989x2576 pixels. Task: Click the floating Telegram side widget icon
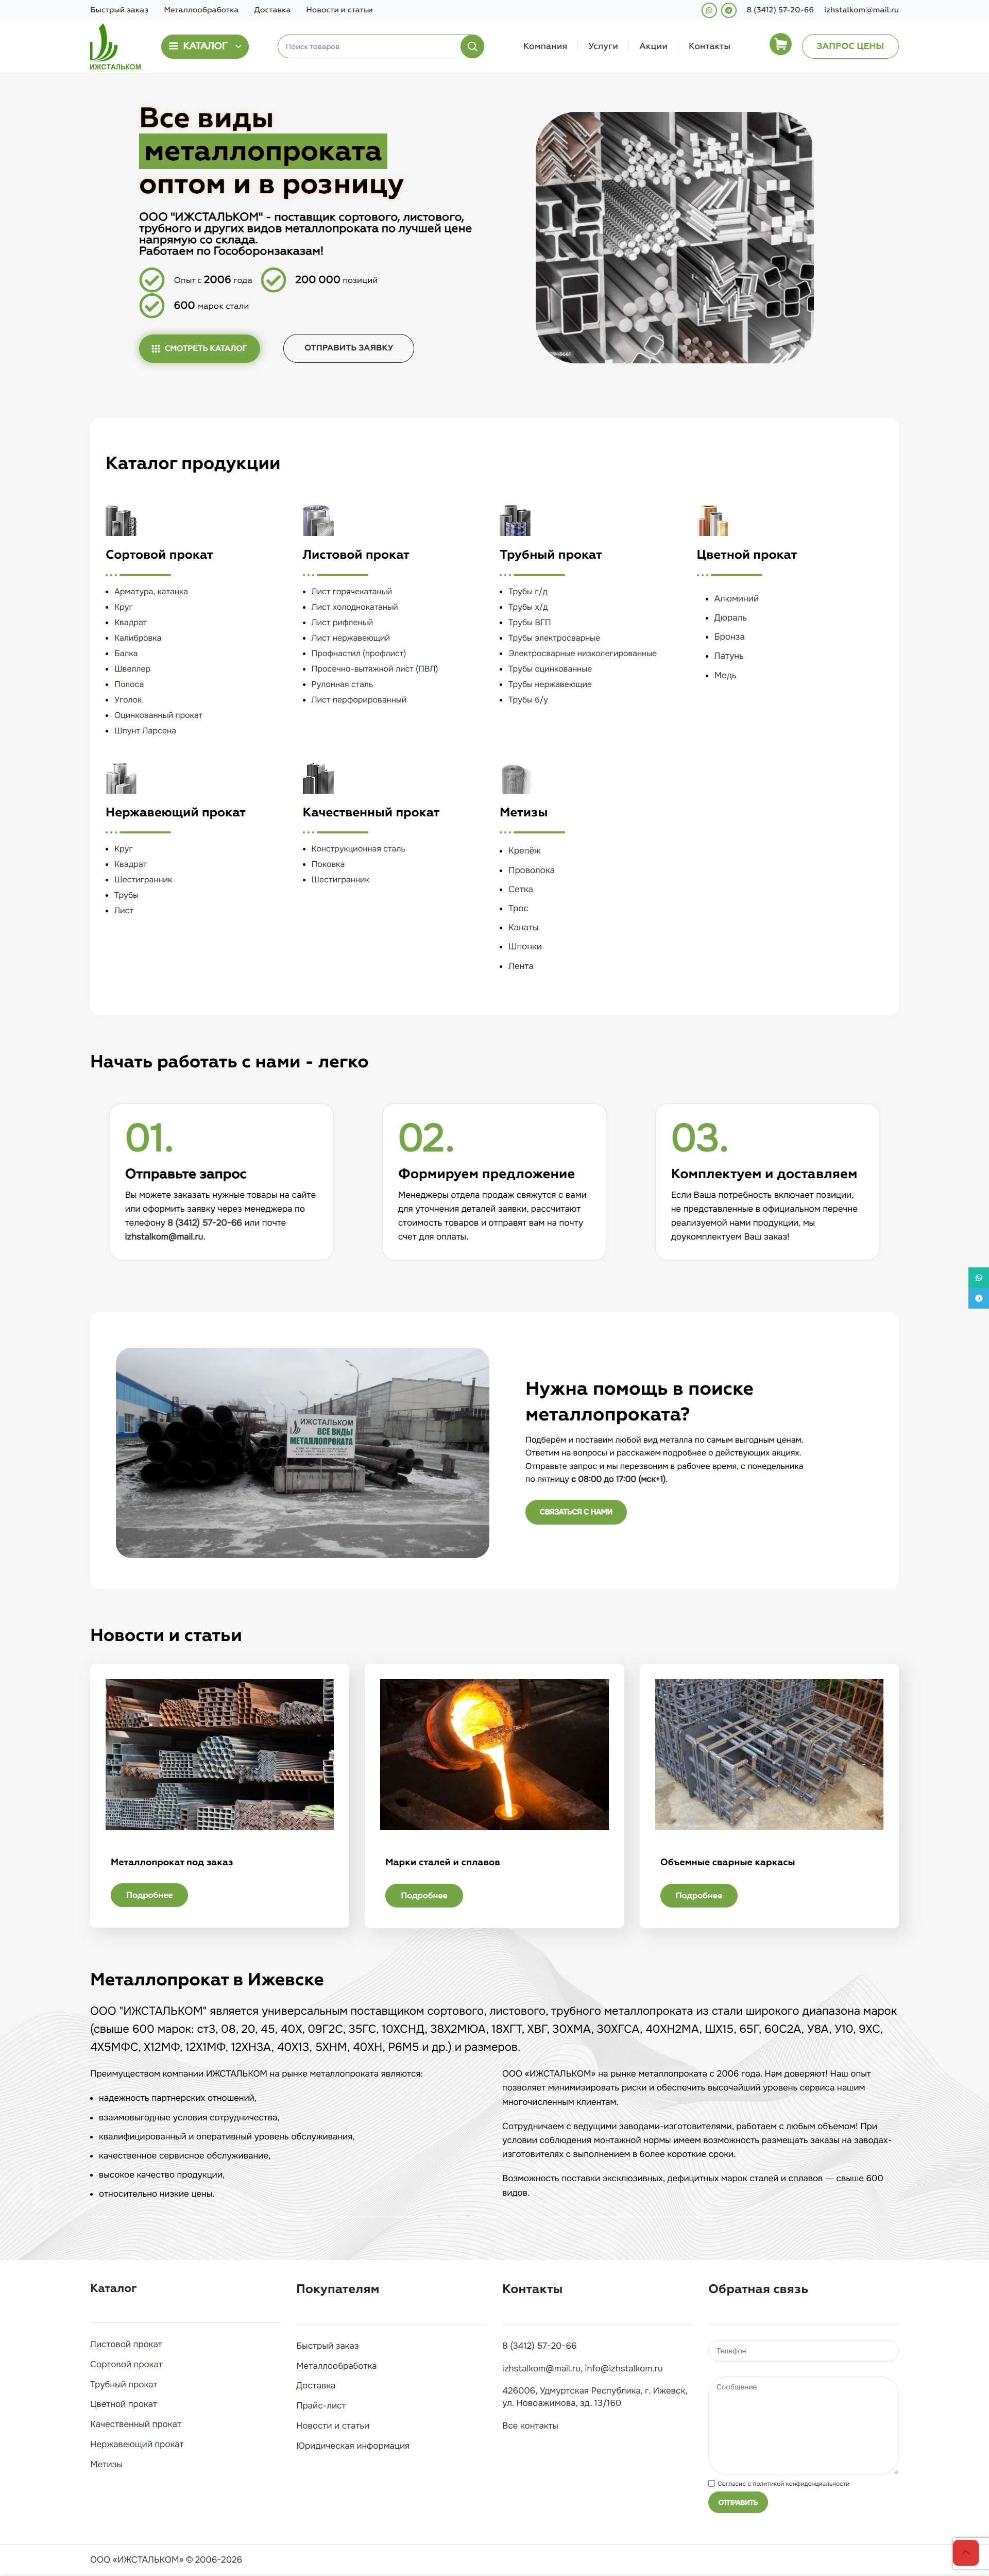point(978,1298)
